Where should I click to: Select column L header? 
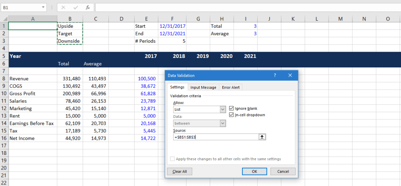pyautogui.click(x=316, y=19)
